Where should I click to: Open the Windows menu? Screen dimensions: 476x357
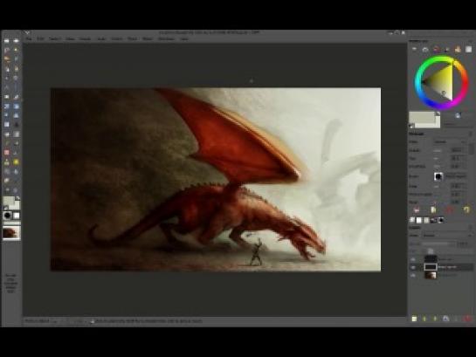tap(166, 39)
